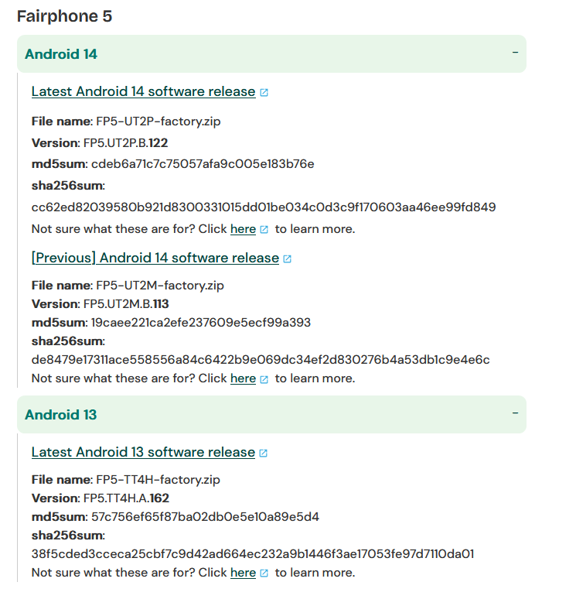Click version FP5.TT4H.A.162
This screenshot has height=606, width=576.
tap(126, 498)
